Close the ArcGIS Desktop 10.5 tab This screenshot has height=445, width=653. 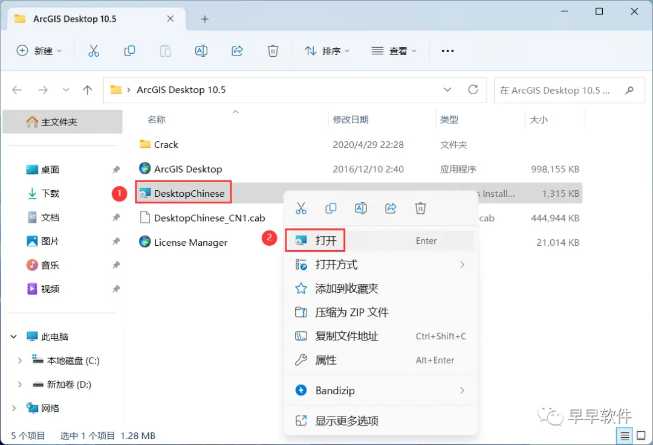[171, 19]
